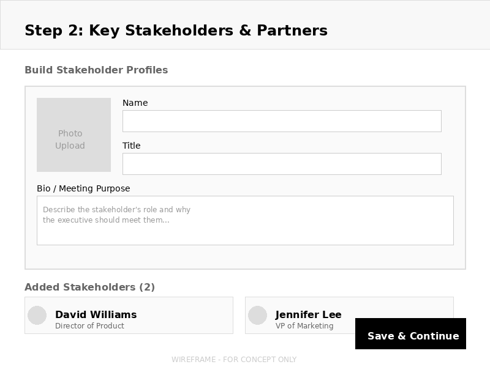Click the "Bio / Meeting Purpose" label
The image size is (490, 367).
83,188
